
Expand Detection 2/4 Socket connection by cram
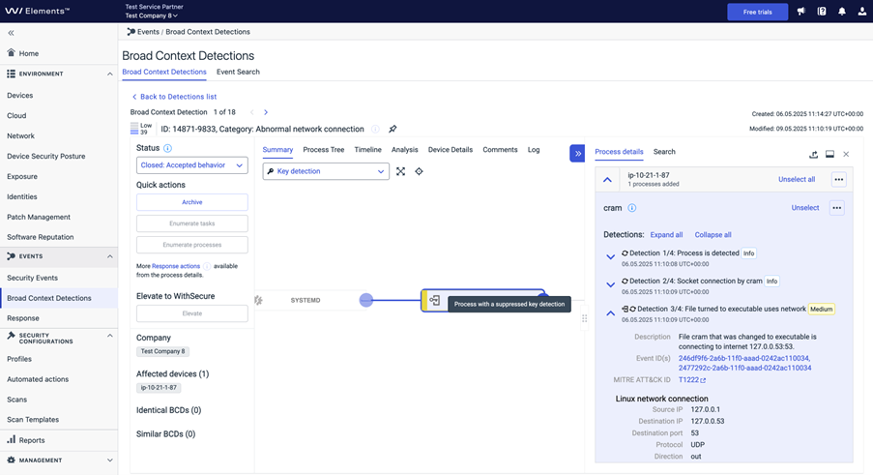click(610, 284)
